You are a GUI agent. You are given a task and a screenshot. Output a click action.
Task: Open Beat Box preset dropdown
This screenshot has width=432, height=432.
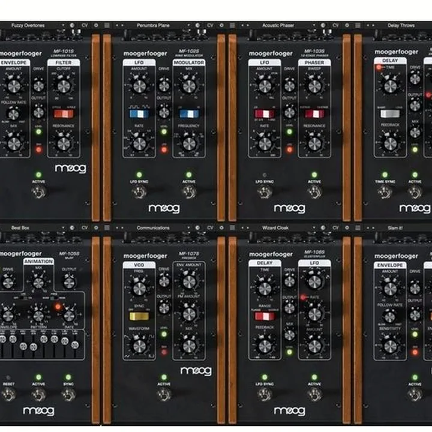click(63, 228)
